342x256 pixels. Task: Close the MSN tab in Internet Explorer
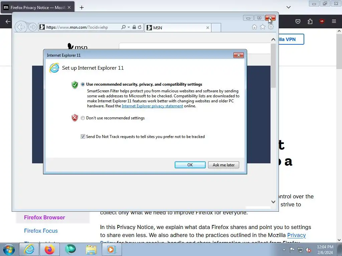pos(208,28)
